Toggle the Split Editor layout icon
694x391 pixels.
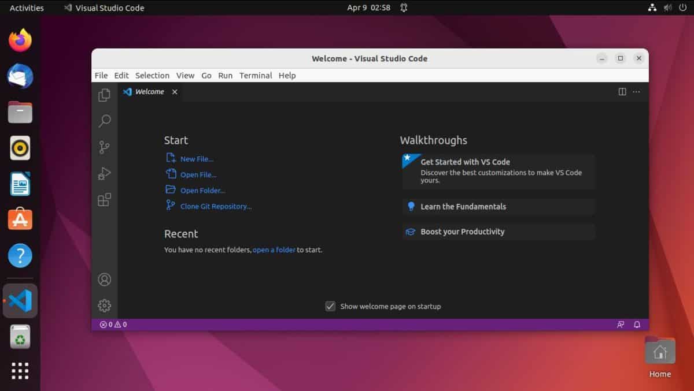pyautogui.click(x=622, y=91)
